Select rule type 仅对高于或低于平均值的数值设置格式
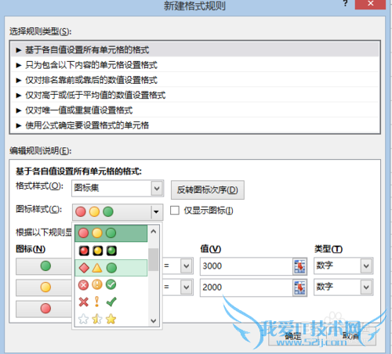 [x=194, y=95]
